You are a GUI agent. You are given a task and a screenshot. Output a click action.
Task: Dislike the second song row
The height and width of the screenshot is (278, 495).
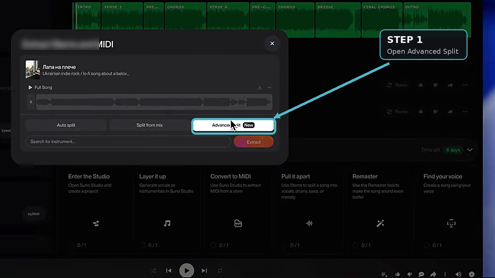[435, 112]
